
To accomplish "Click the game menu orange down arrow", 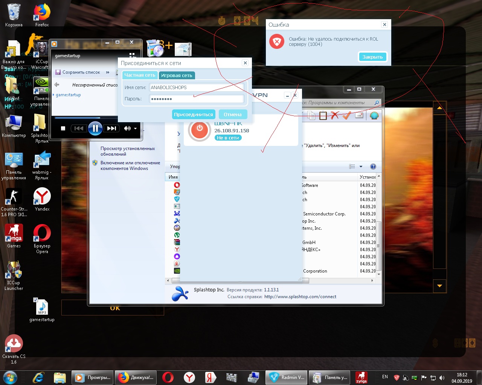I will (439, 286).
